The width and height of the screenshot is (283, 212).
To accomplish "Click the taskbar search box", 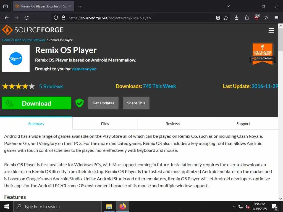I will [x=57, y=206].
